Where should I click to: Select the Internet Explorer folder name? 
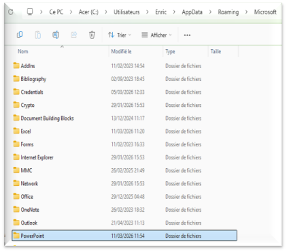[x=37, y=157]
